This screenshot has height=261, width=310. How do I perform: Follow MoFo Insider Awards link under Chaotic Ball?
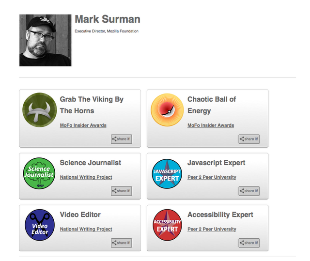[211, 125]
